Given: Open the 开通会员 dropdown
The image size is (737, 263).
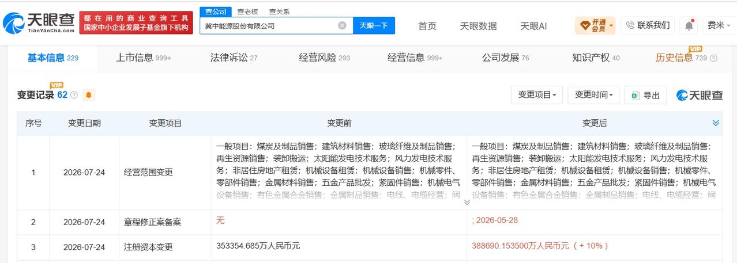Looking at the screenshot, I should (595, 25).
